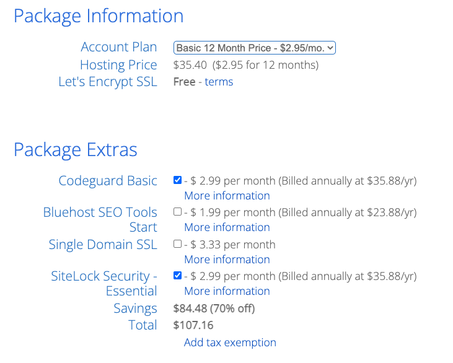Open More information for Bluehost SEO Tools
Viewport: 453px width, 363px height.
click(227, 227)
